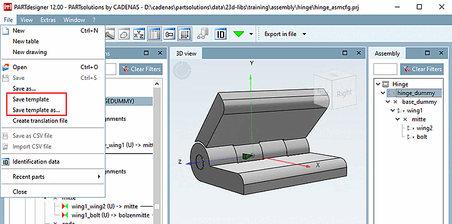The image size is (452, 224).
Task: Click the sketch polygon toolbar icon
Action: [x=124, y=34]
